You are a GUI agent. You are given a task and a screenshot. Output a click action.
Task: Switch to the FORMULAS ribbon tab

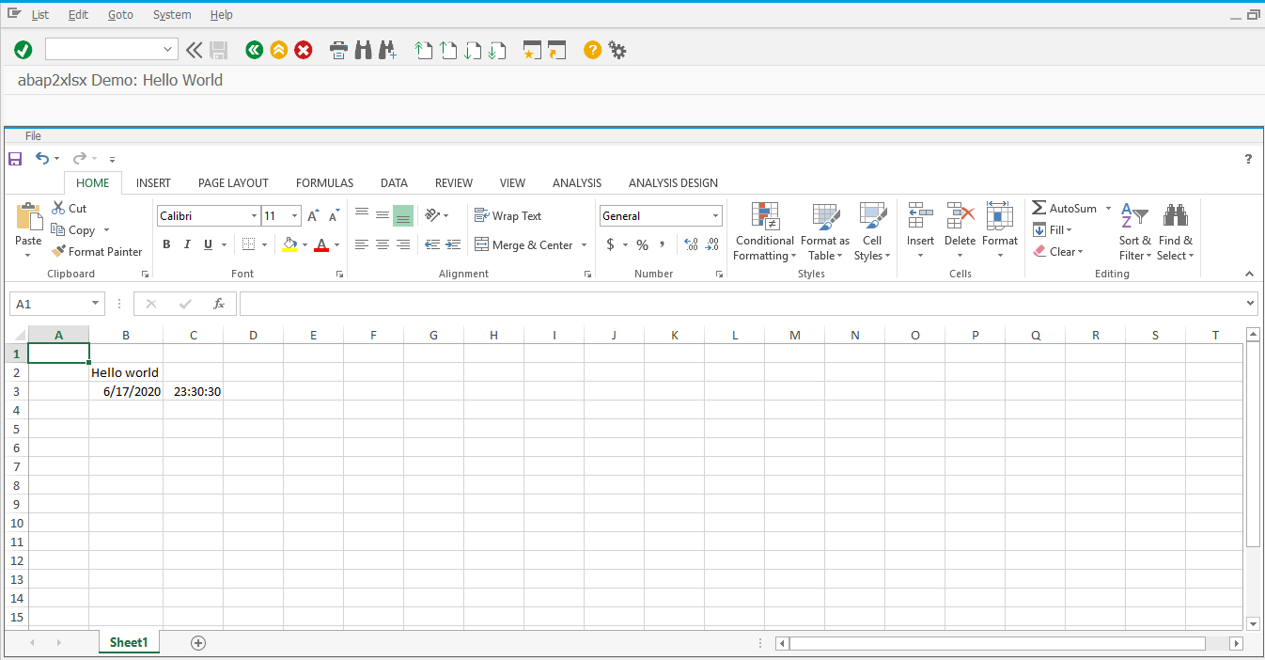tap(324, 182)
